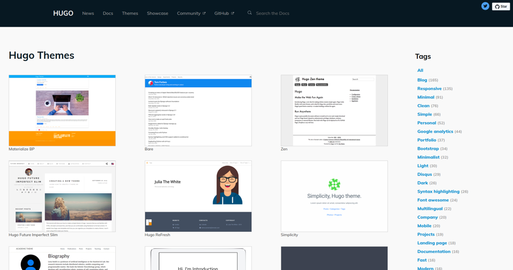Open the Simplicity theme thumbnail
Image resolution: width=513 pixels, height=270 pixels.
[334, 196]
